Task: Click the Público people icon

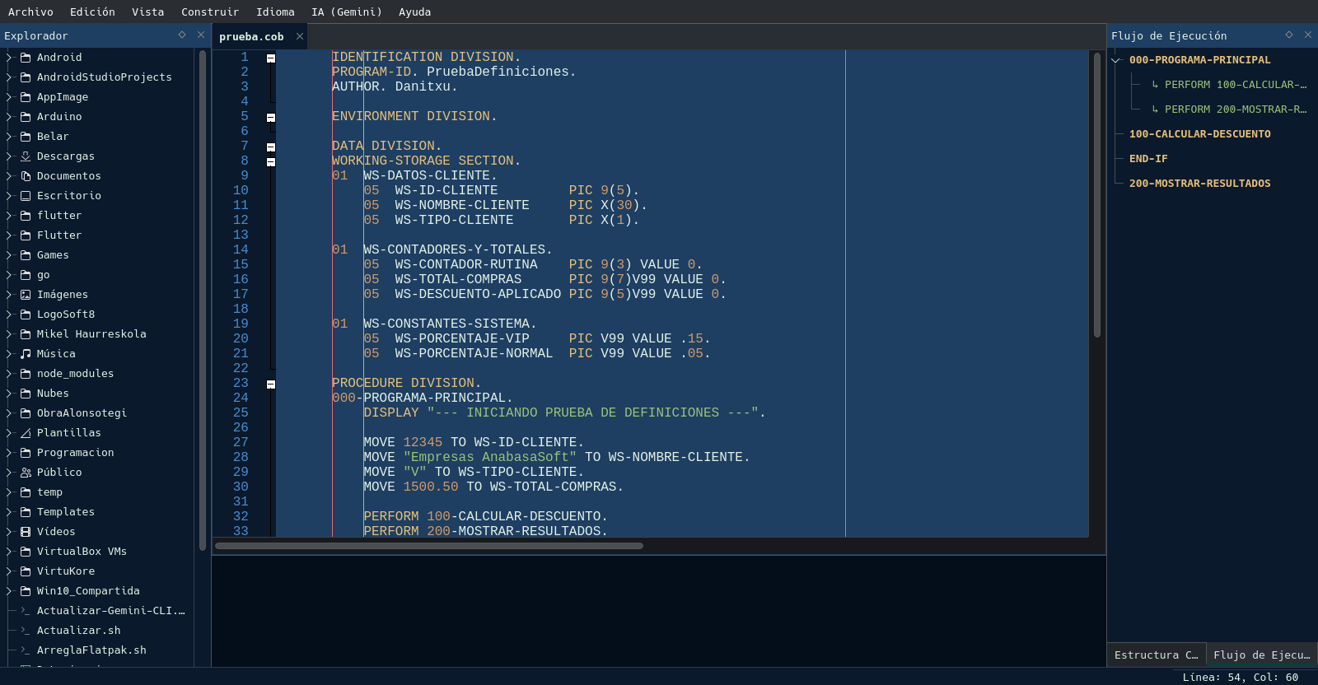Action: (26, 473)
